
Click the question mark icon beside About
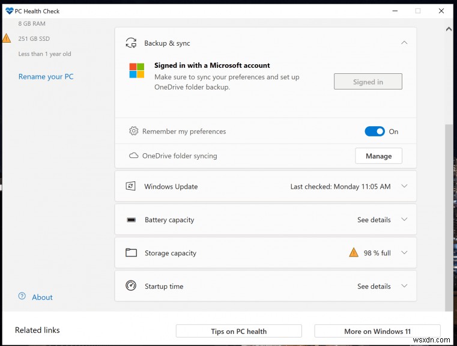tap(22, 297)
